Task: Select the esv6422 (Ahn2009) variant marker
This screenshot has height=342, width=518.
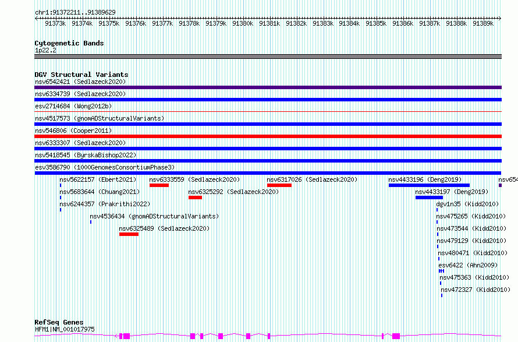Action: coord(441,271)
